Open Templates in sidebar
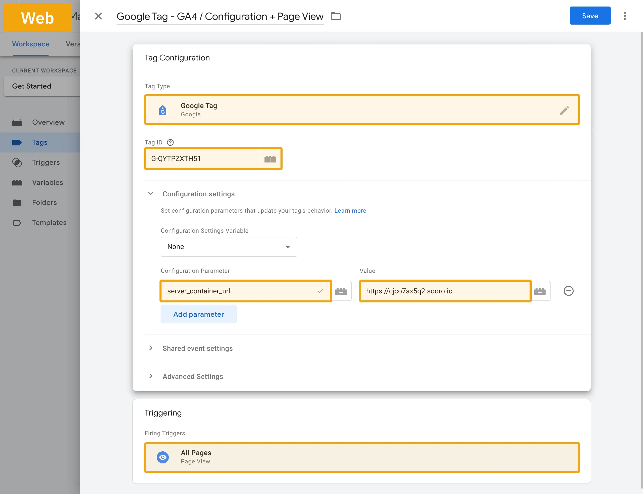 pos(40,223)
